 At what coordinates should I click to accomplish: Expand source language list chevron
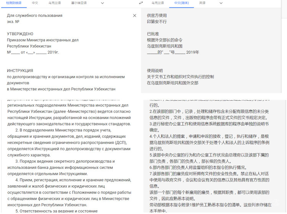click(103, 3)
